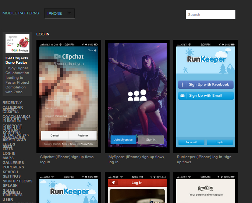This screenshot has width=252, height=203.
Task: Select TIMELINES category in sidebar
Action: tap(13, 195)
